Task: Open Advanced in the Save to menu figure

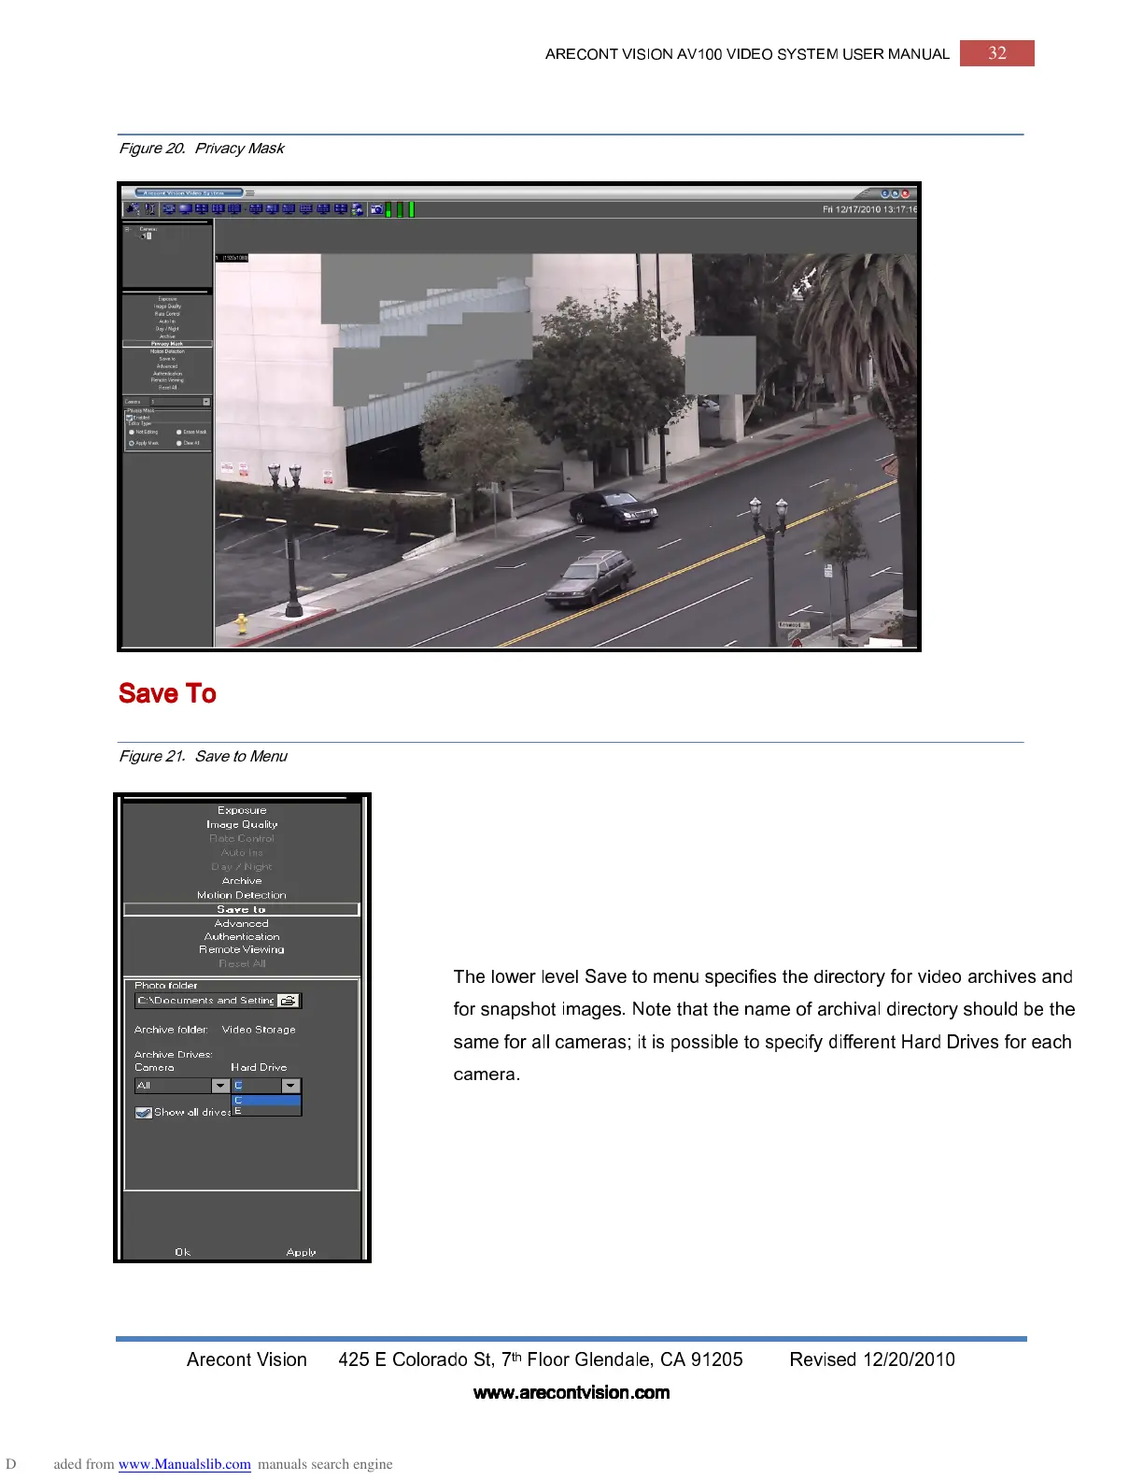Action: [242, 923]
